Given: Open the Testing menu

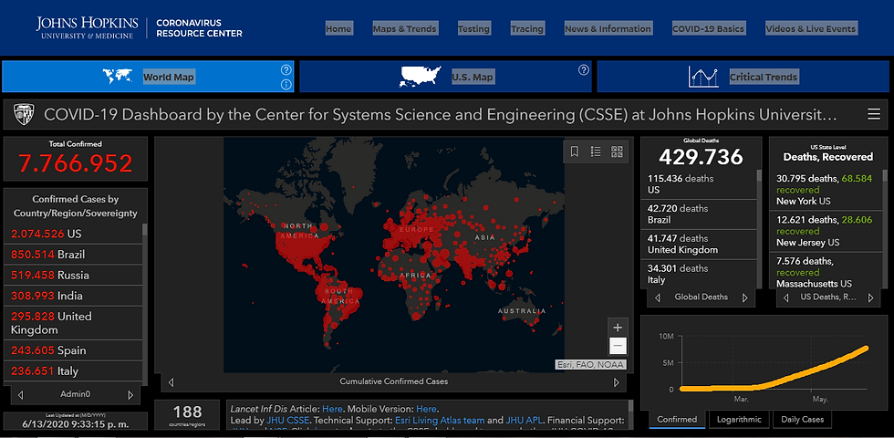Looking at the screenshot, I should point(473,28).
